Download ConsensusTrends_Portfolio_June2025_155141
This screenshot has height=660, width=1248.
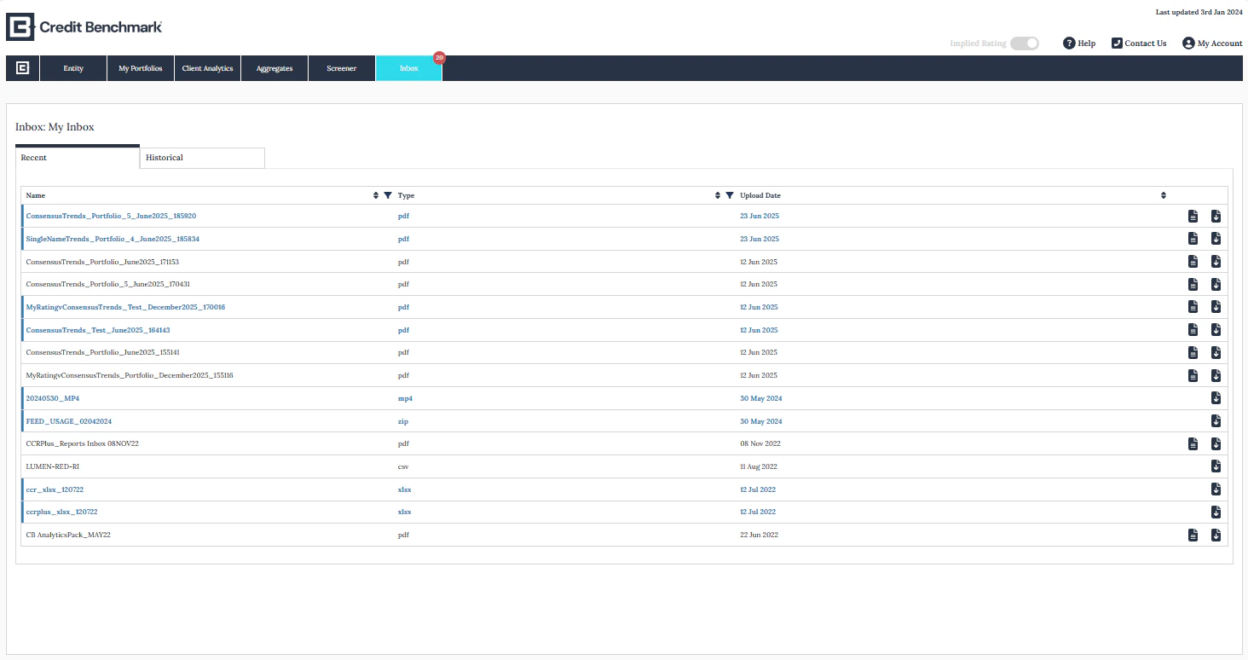pos(1216,352)
